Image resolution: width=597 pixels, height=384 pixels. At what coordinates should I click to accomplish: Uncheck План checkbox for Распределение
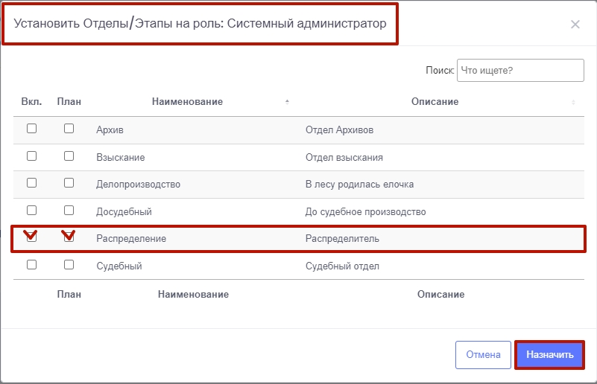pos(69,238)
